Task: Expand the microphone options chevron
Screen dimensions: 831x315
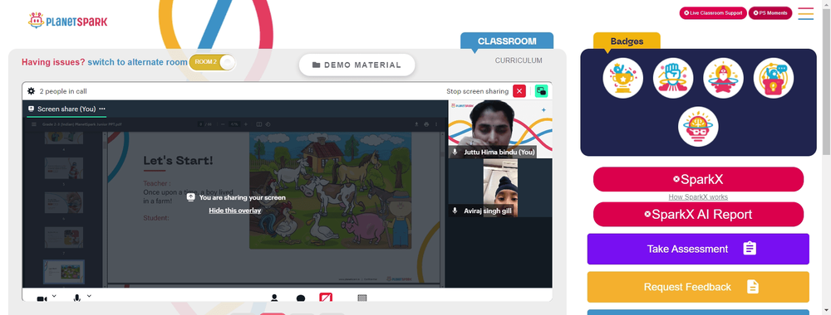Action: pyautogui.click(x=89, y=295)
